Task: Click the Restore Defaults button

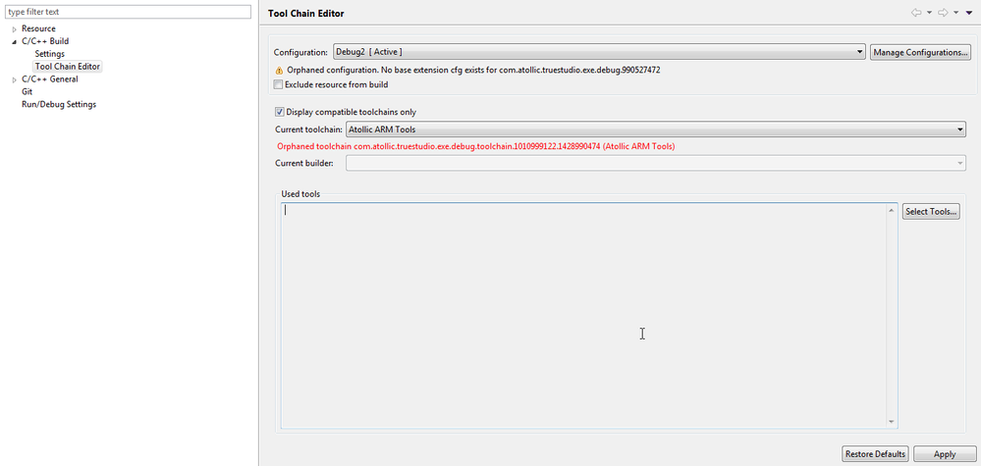Action: pos(875,454)
